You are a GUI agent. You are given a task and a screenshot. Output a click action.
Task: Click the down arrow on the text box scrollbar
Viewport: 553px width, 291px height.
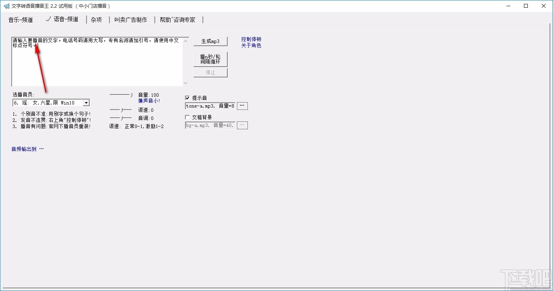point(187,84)
